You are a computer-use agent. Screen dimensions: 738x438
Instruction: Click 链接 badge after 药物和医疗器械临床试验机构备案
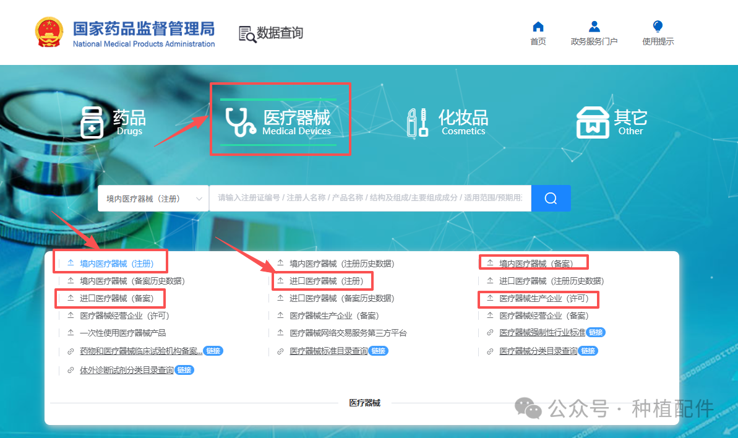213,351
